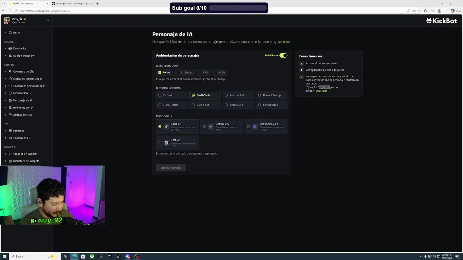The width and height of the screenshot is (463, 260).
Task: Select the Giga Chad character
Action: pos(205,105)
